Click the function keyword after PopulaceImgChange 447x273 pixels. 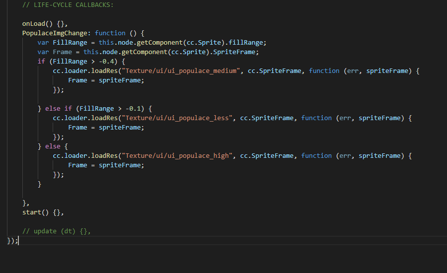coord(110,33)
